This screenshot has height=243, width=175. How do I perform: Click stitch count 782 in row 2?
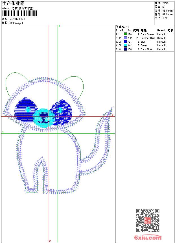tap(130, 38)
